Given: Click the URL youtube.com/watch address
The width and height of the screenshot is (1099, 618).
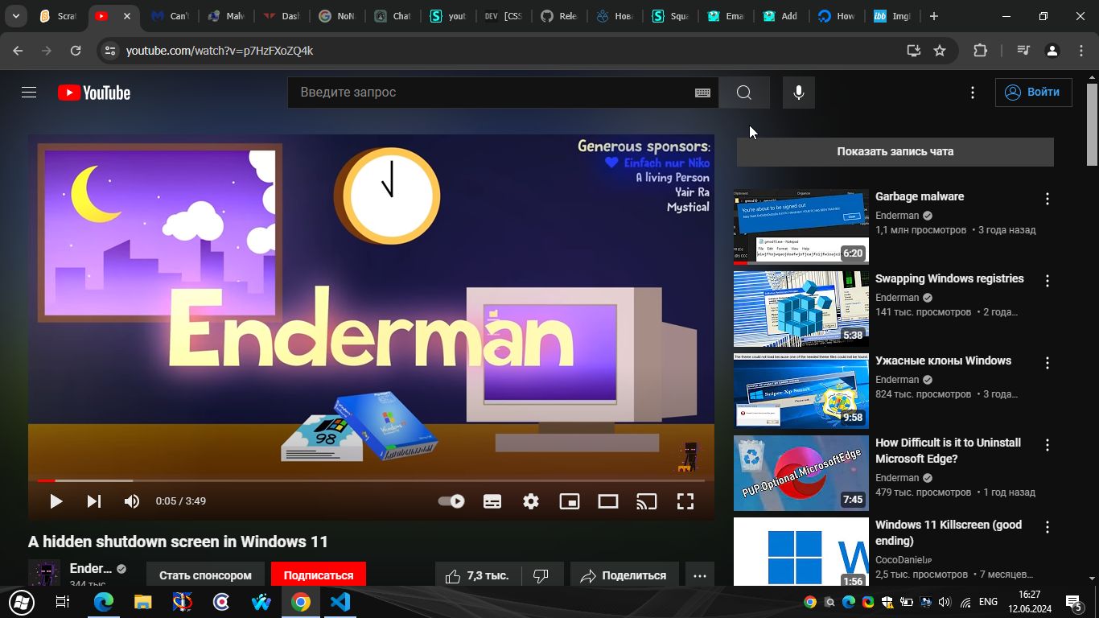Looking at the screenshot, I should 219,51.
